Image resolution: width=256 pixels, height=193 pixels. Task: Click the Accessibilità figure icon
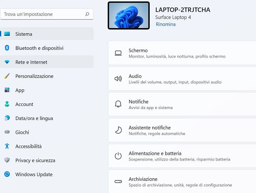pos(7,146)
